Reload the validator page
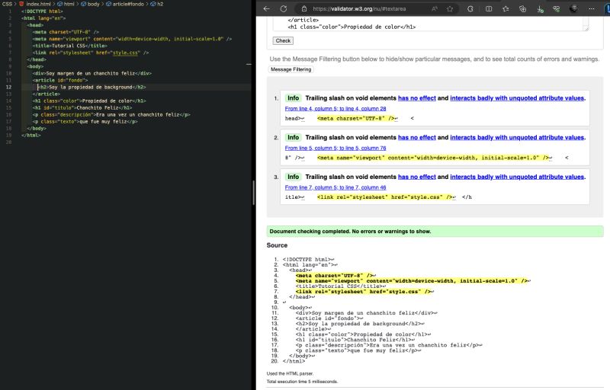The image size is (610, 390). tap(284, 8)
